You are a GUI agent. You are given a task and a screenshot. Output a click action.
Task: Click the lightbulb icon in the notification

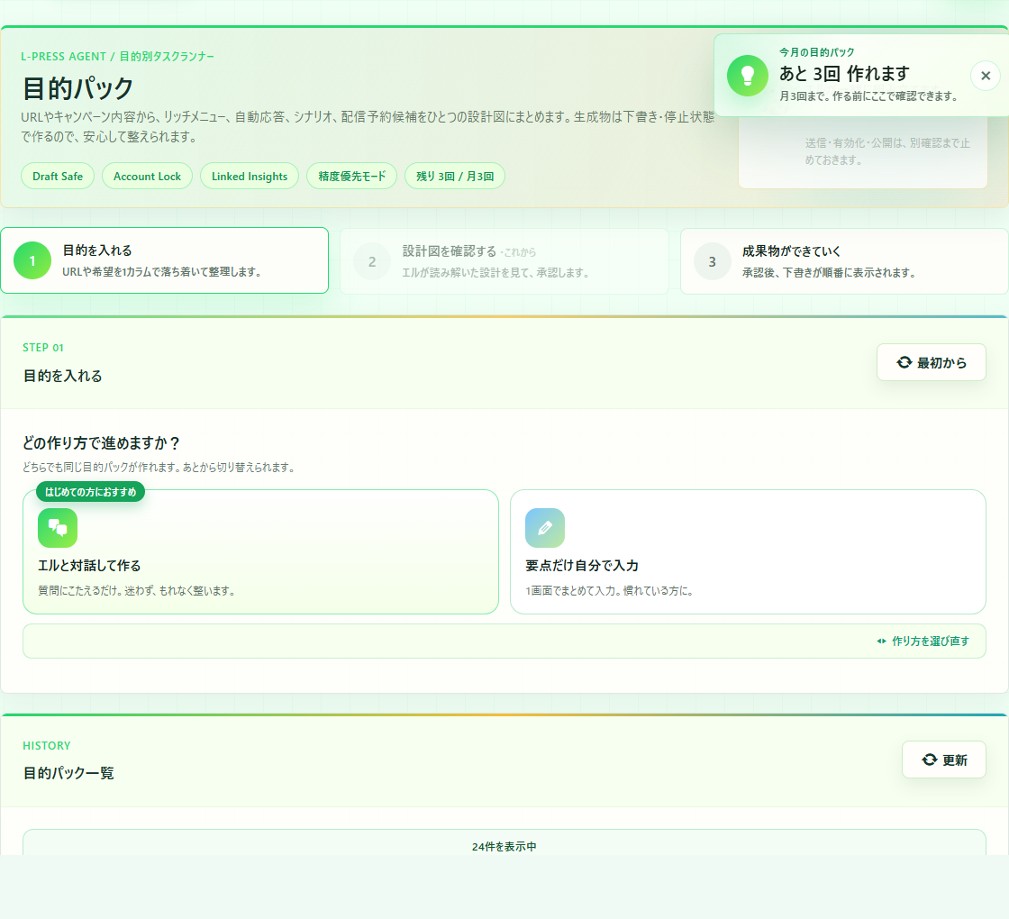point(747,76)
